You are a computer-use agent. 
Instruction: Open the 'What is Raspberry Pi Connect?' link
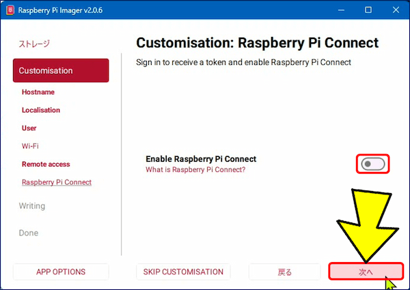tap(195, 170)
